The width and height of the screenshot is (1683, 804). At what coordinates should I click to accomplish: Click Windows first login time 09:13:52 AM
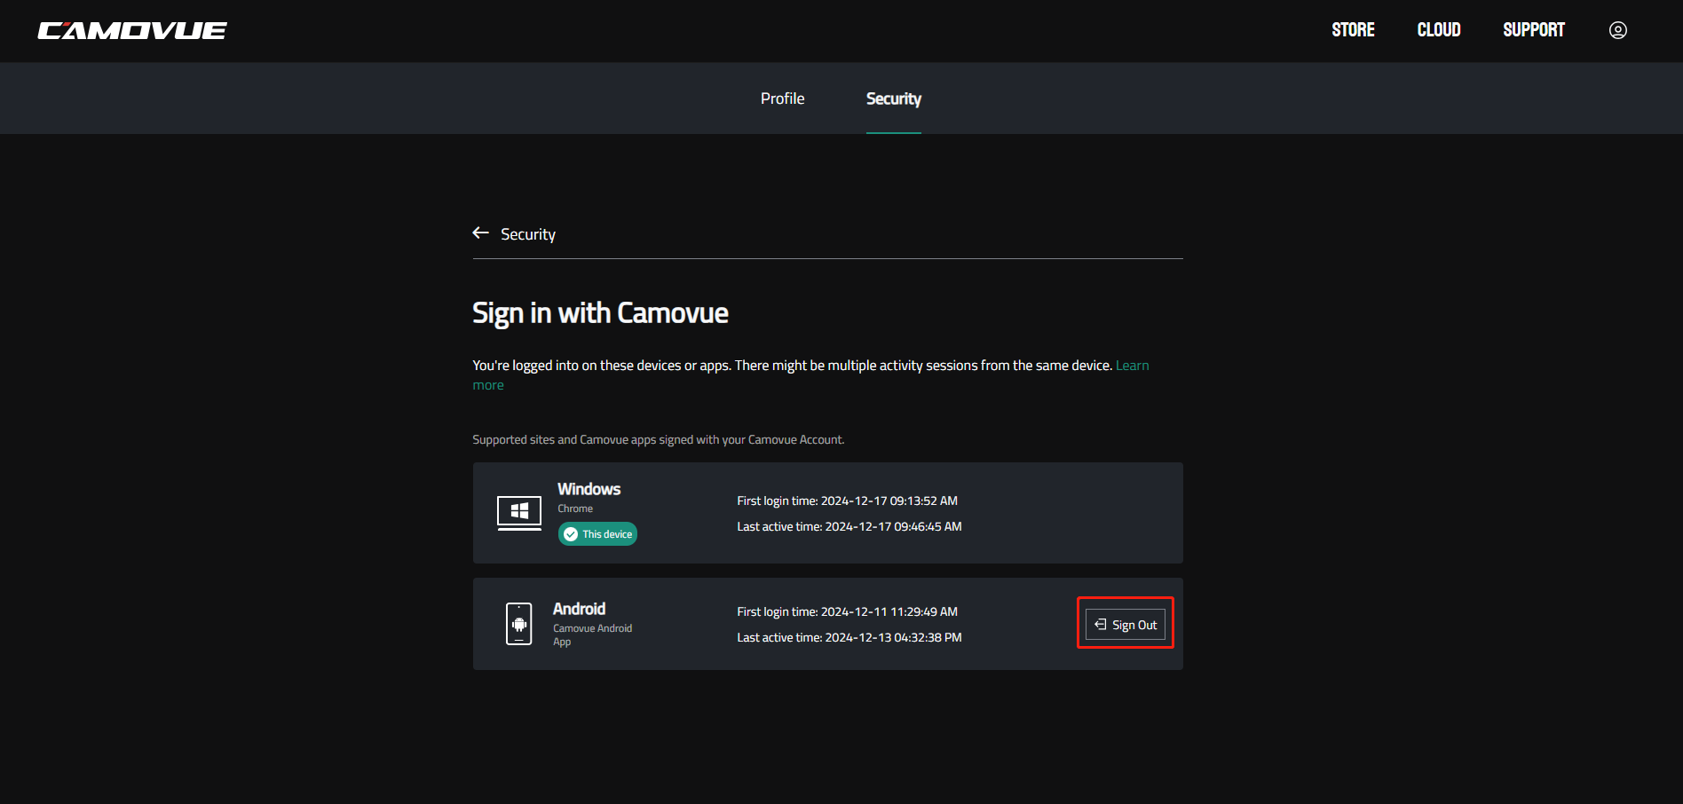(x=847, y=501)
